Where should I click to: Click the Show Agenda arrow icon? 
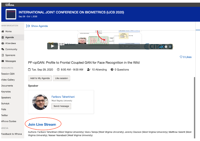point(28,26)
